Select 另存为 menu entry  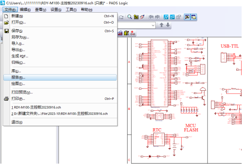(x=60, y=38)
